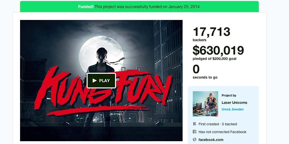Open the Umeå, Sweden location link

pos(232,109)
